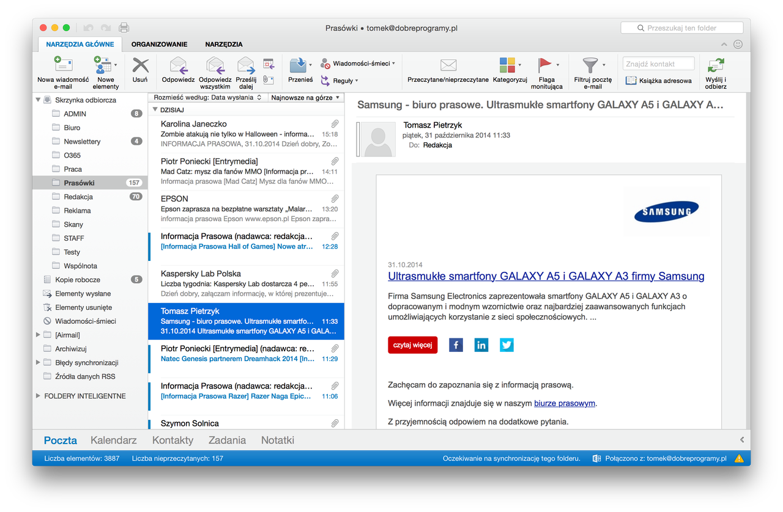Screen dimensions: 783x512
Task: Switch to the ORGANIZOWANIE ribbon tab
Action: (x=159, y=44)
